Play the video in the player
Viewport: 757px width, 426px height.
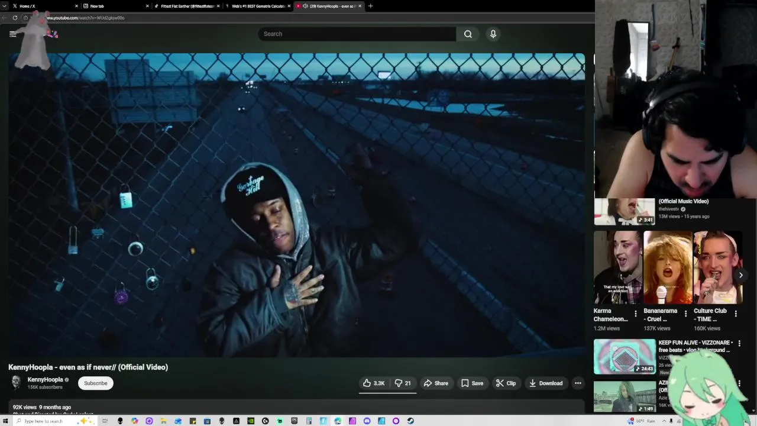(296, 205)
